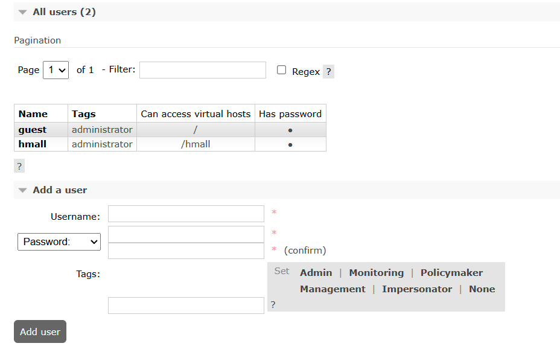The image size is (560, 349).
Task: Click the password confirm field
Action: pos(186,251)
